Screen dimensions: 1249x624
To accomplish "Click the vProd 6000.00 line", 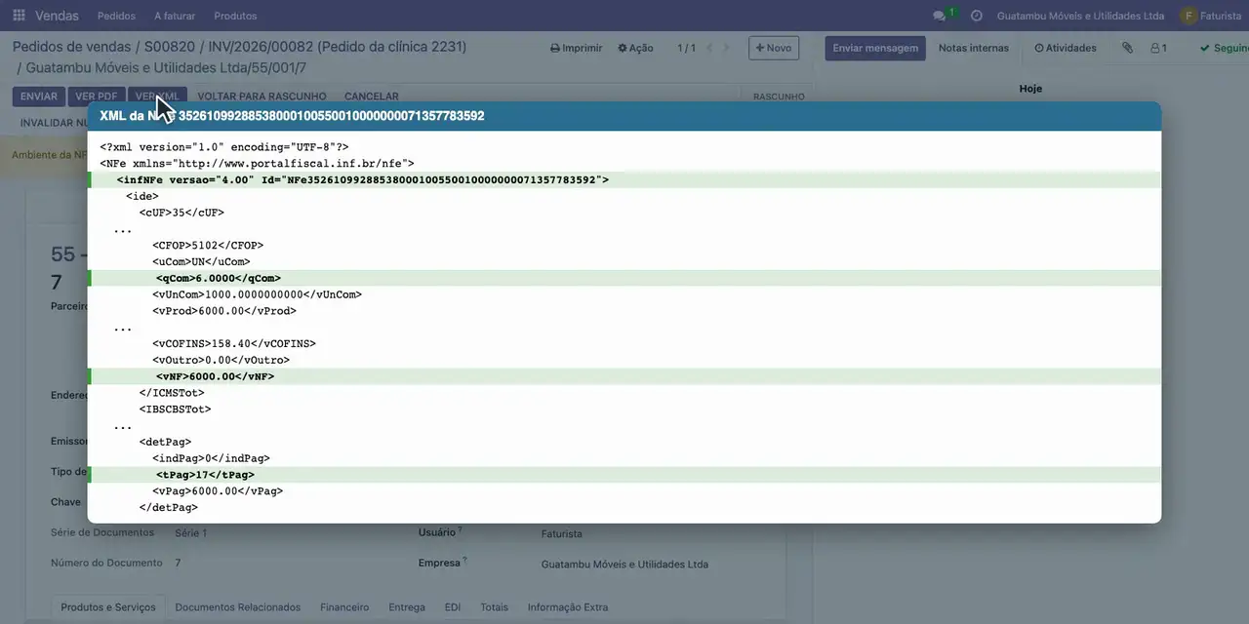I will coord(224,311).
